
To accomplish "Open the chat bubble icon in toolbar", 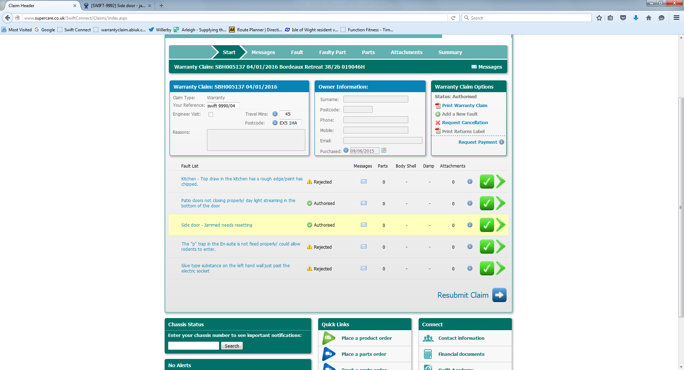I will coord(662,18).
